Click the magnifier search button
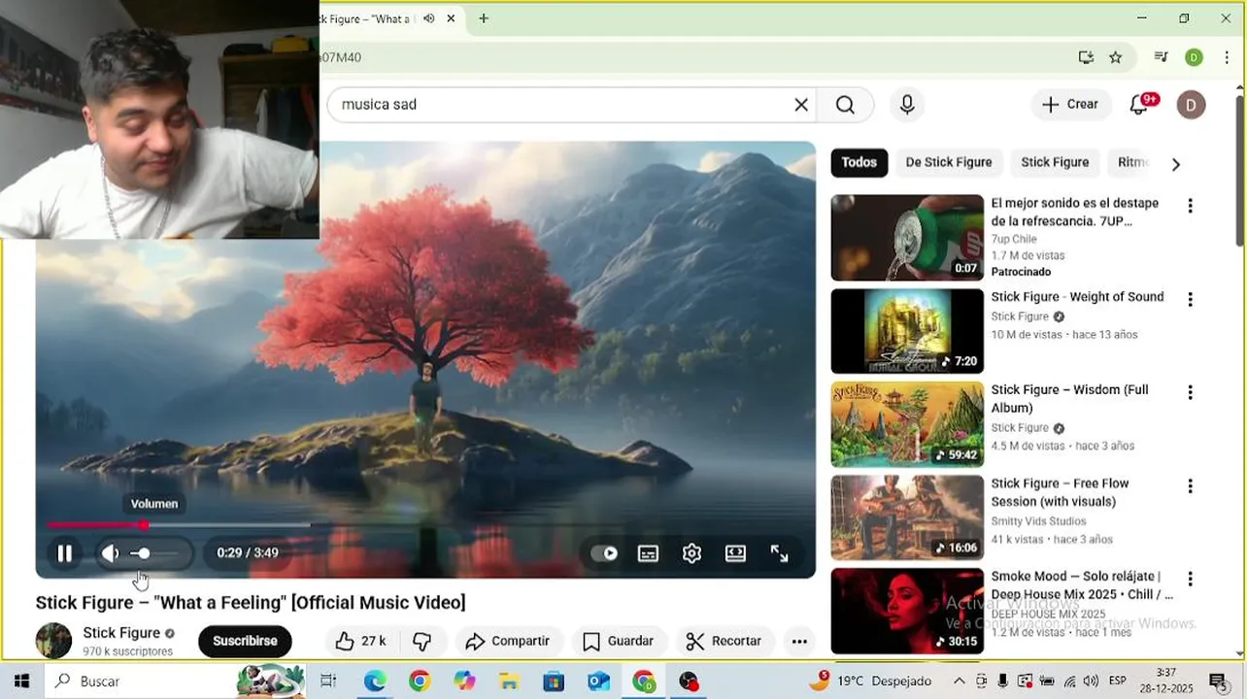 [x=845, y=105]
